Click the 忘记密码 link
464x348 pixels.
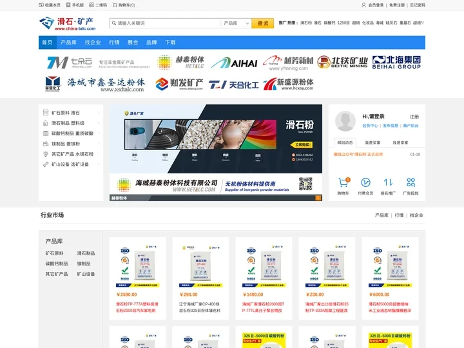[x=417, y=5]
